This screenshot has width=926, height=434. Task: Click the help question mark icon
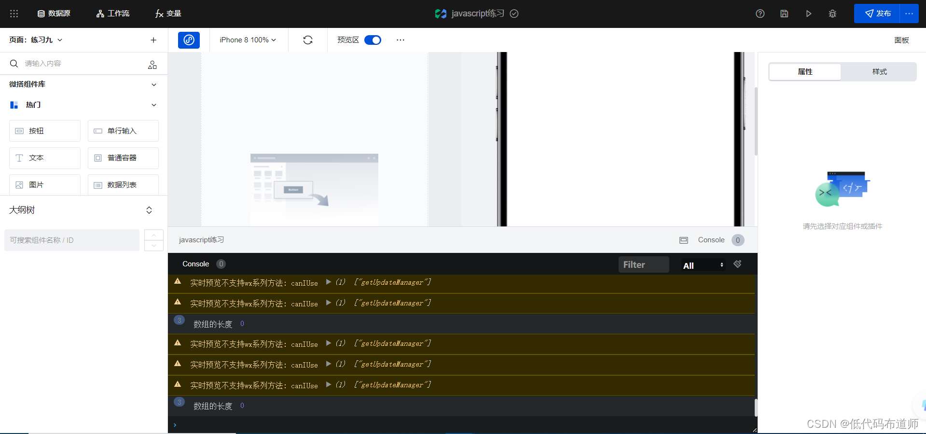coord(760,13)
